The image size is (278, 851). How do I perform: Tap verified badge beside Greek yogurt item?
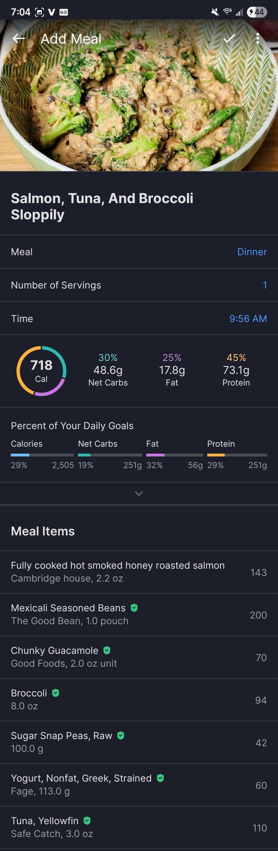160,778
